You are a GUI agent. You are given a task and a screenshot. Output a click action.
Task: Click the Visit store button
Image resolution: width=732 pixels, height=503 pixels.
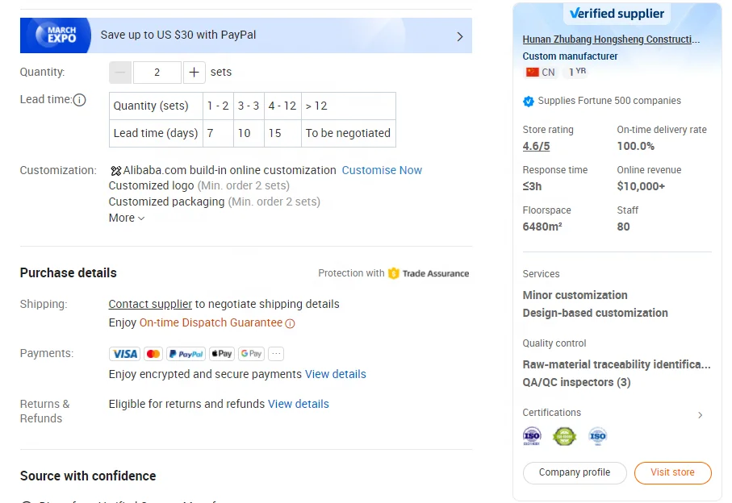click(x=672, y=473)
